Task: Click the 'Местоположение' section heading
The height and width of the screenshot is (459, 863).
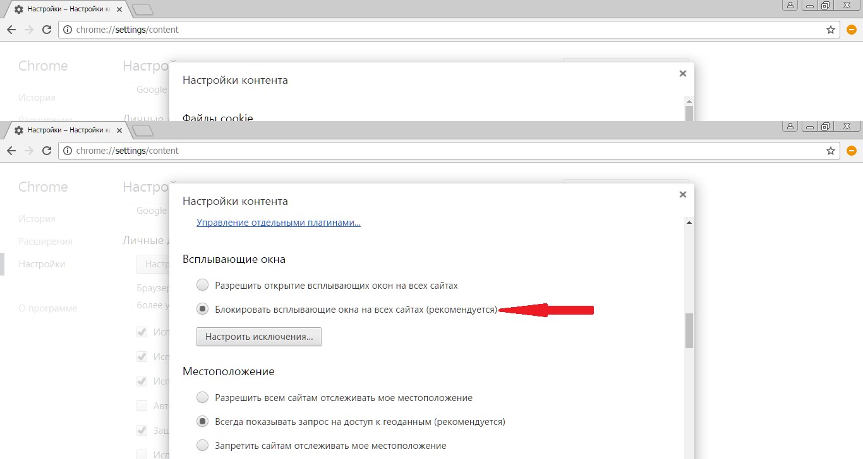Action: point(229,371)
